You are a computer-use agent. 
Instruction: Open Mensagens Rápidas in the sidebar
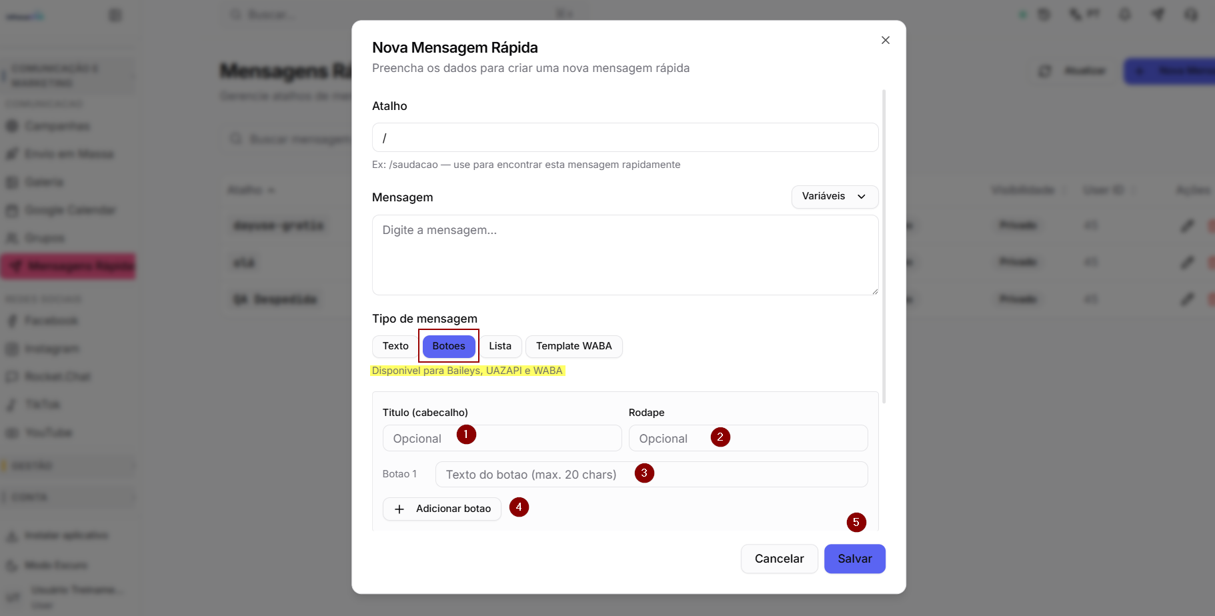coord(69,266)
